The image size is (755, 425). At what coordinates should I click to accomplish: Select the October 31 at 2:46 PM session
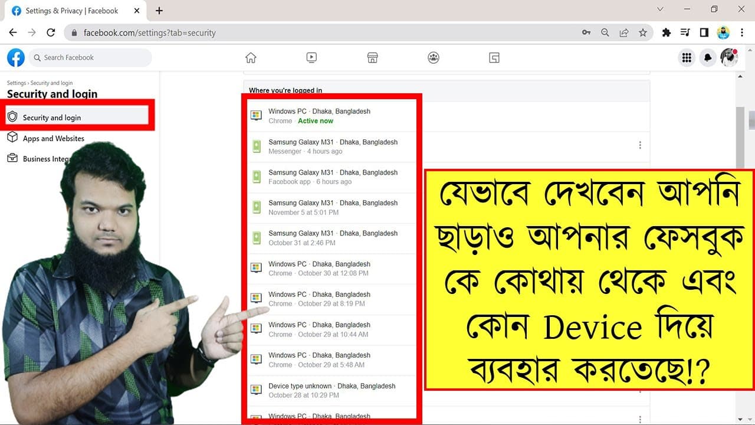(331, 238)
